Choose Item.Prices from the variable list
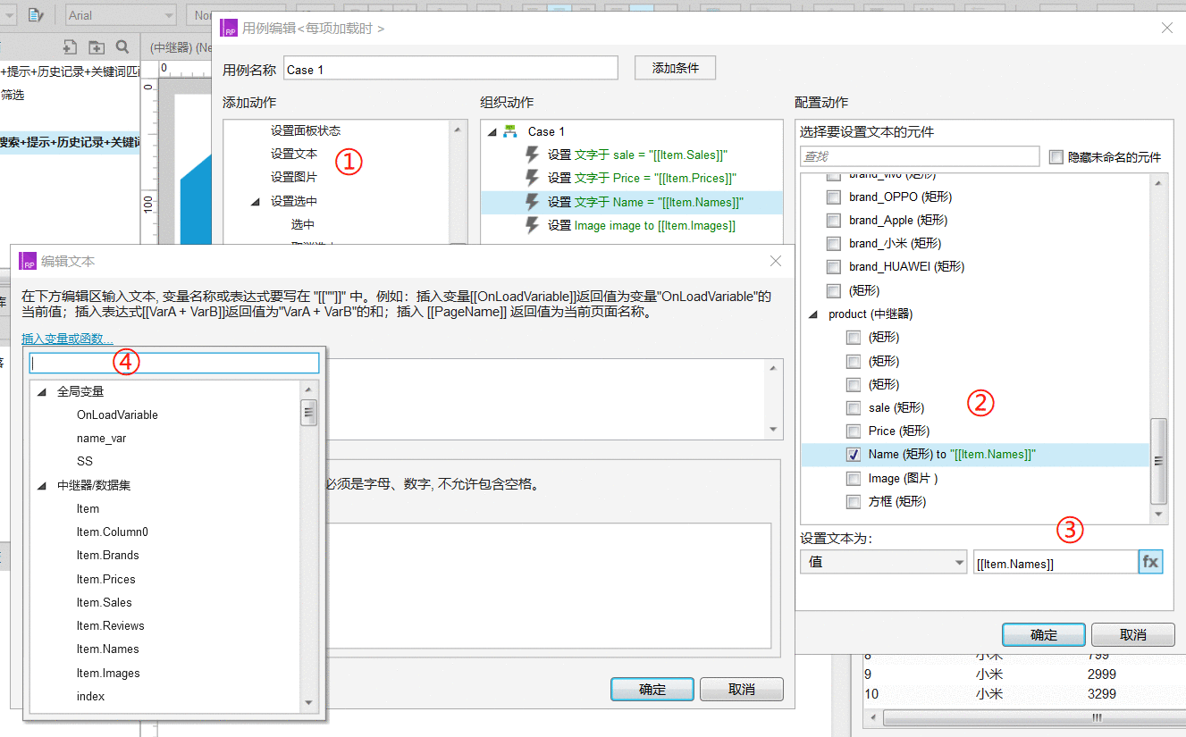The height and width of the screenshot is (737, 1186). click(x=106, y=579)
